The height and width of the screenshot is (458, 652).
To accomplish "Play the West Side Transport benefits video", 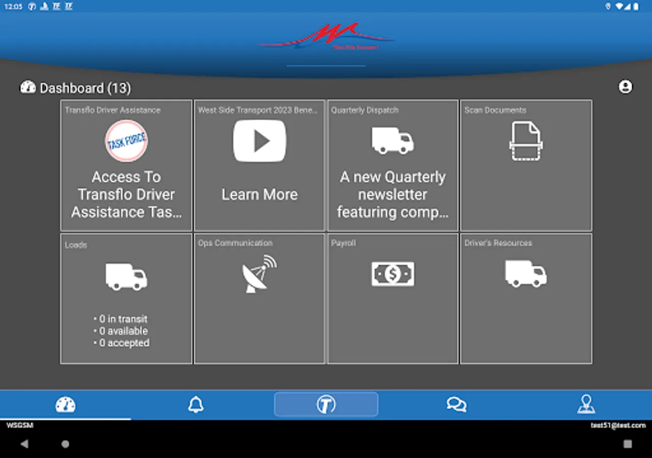I will (x=259, y=141).
